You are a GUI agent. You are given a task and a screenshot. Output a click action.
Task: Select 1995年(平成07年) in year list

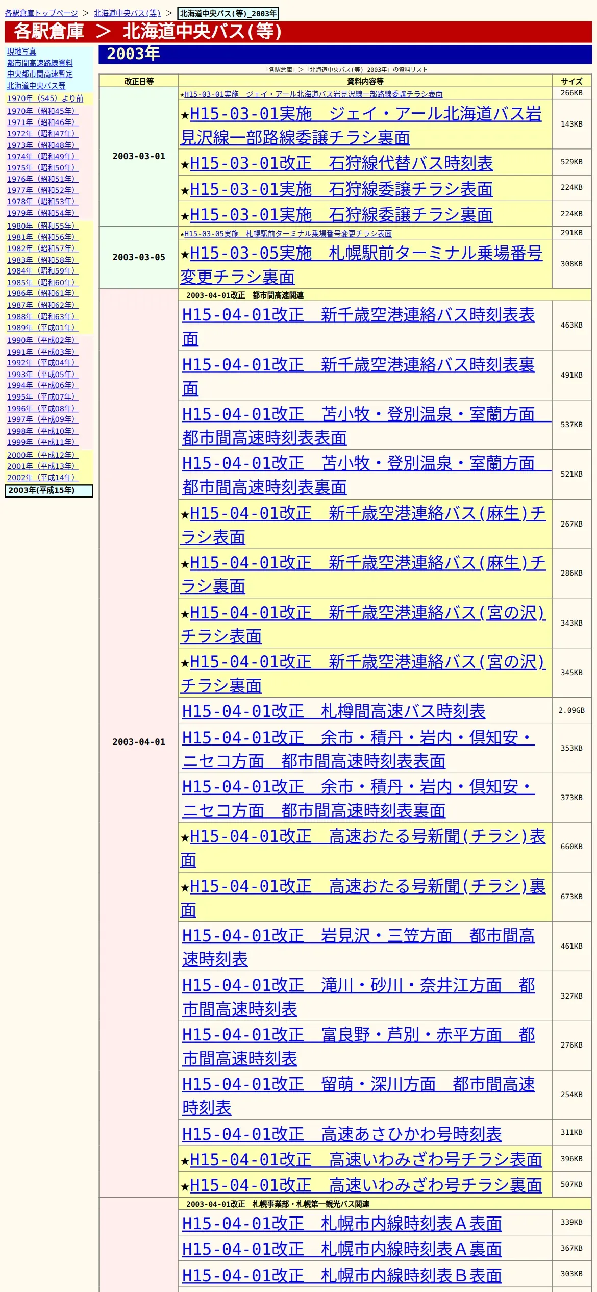click(43, 396)
